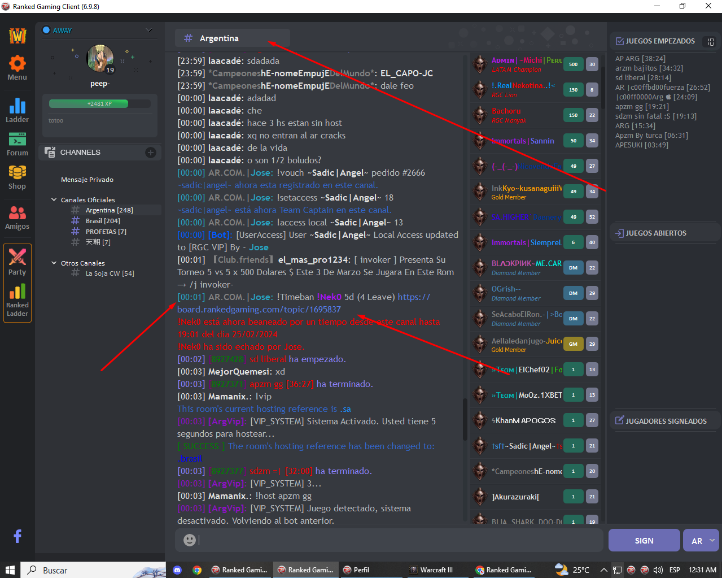This screenshot has height=578, width=722.
Task: Select game APESUKI [03:49]
Action: click(x=642, y=145)
